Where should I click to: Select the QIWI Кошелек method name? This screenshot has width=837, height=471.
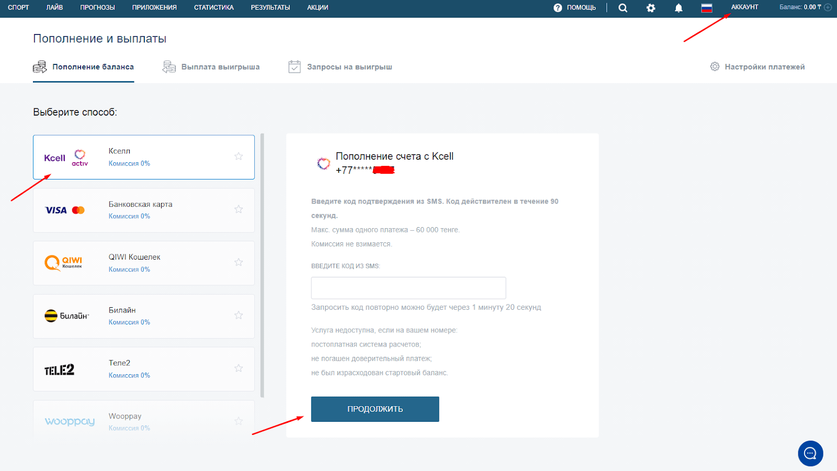(x=134, y=257)
